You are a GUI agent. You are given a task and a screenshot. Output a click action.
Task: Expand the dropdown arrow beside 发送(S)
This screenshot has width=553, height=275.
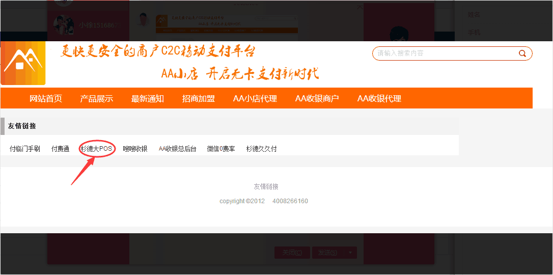pyautogui.click(x=350, y=253)
